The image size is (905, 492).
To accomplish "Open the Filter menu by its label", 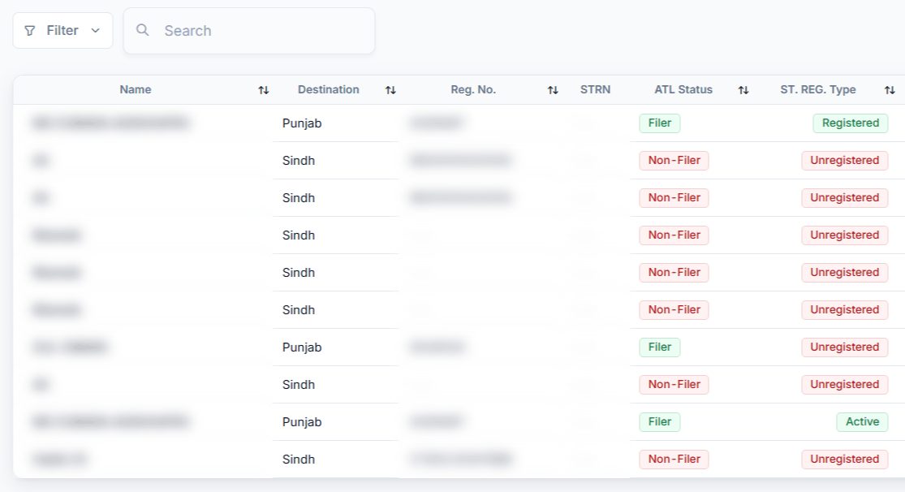I will [x=62, y=31].
